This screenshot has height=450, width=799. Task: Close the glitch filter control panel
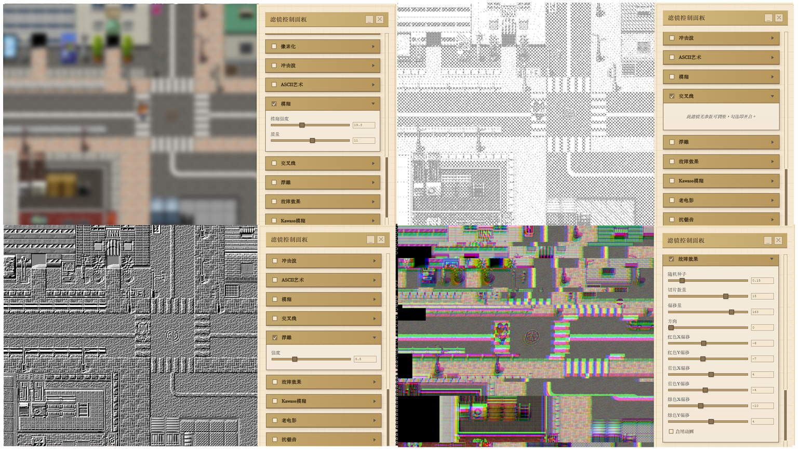778,240
